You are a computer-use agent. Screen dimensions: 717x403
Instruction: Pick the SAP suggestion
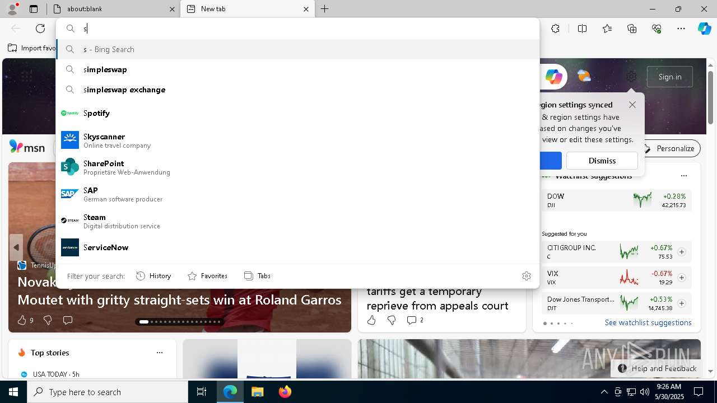298,194
